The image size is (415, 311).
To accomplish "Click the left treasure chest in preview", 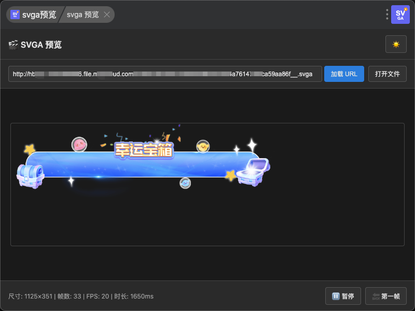I will coord(31,175).
